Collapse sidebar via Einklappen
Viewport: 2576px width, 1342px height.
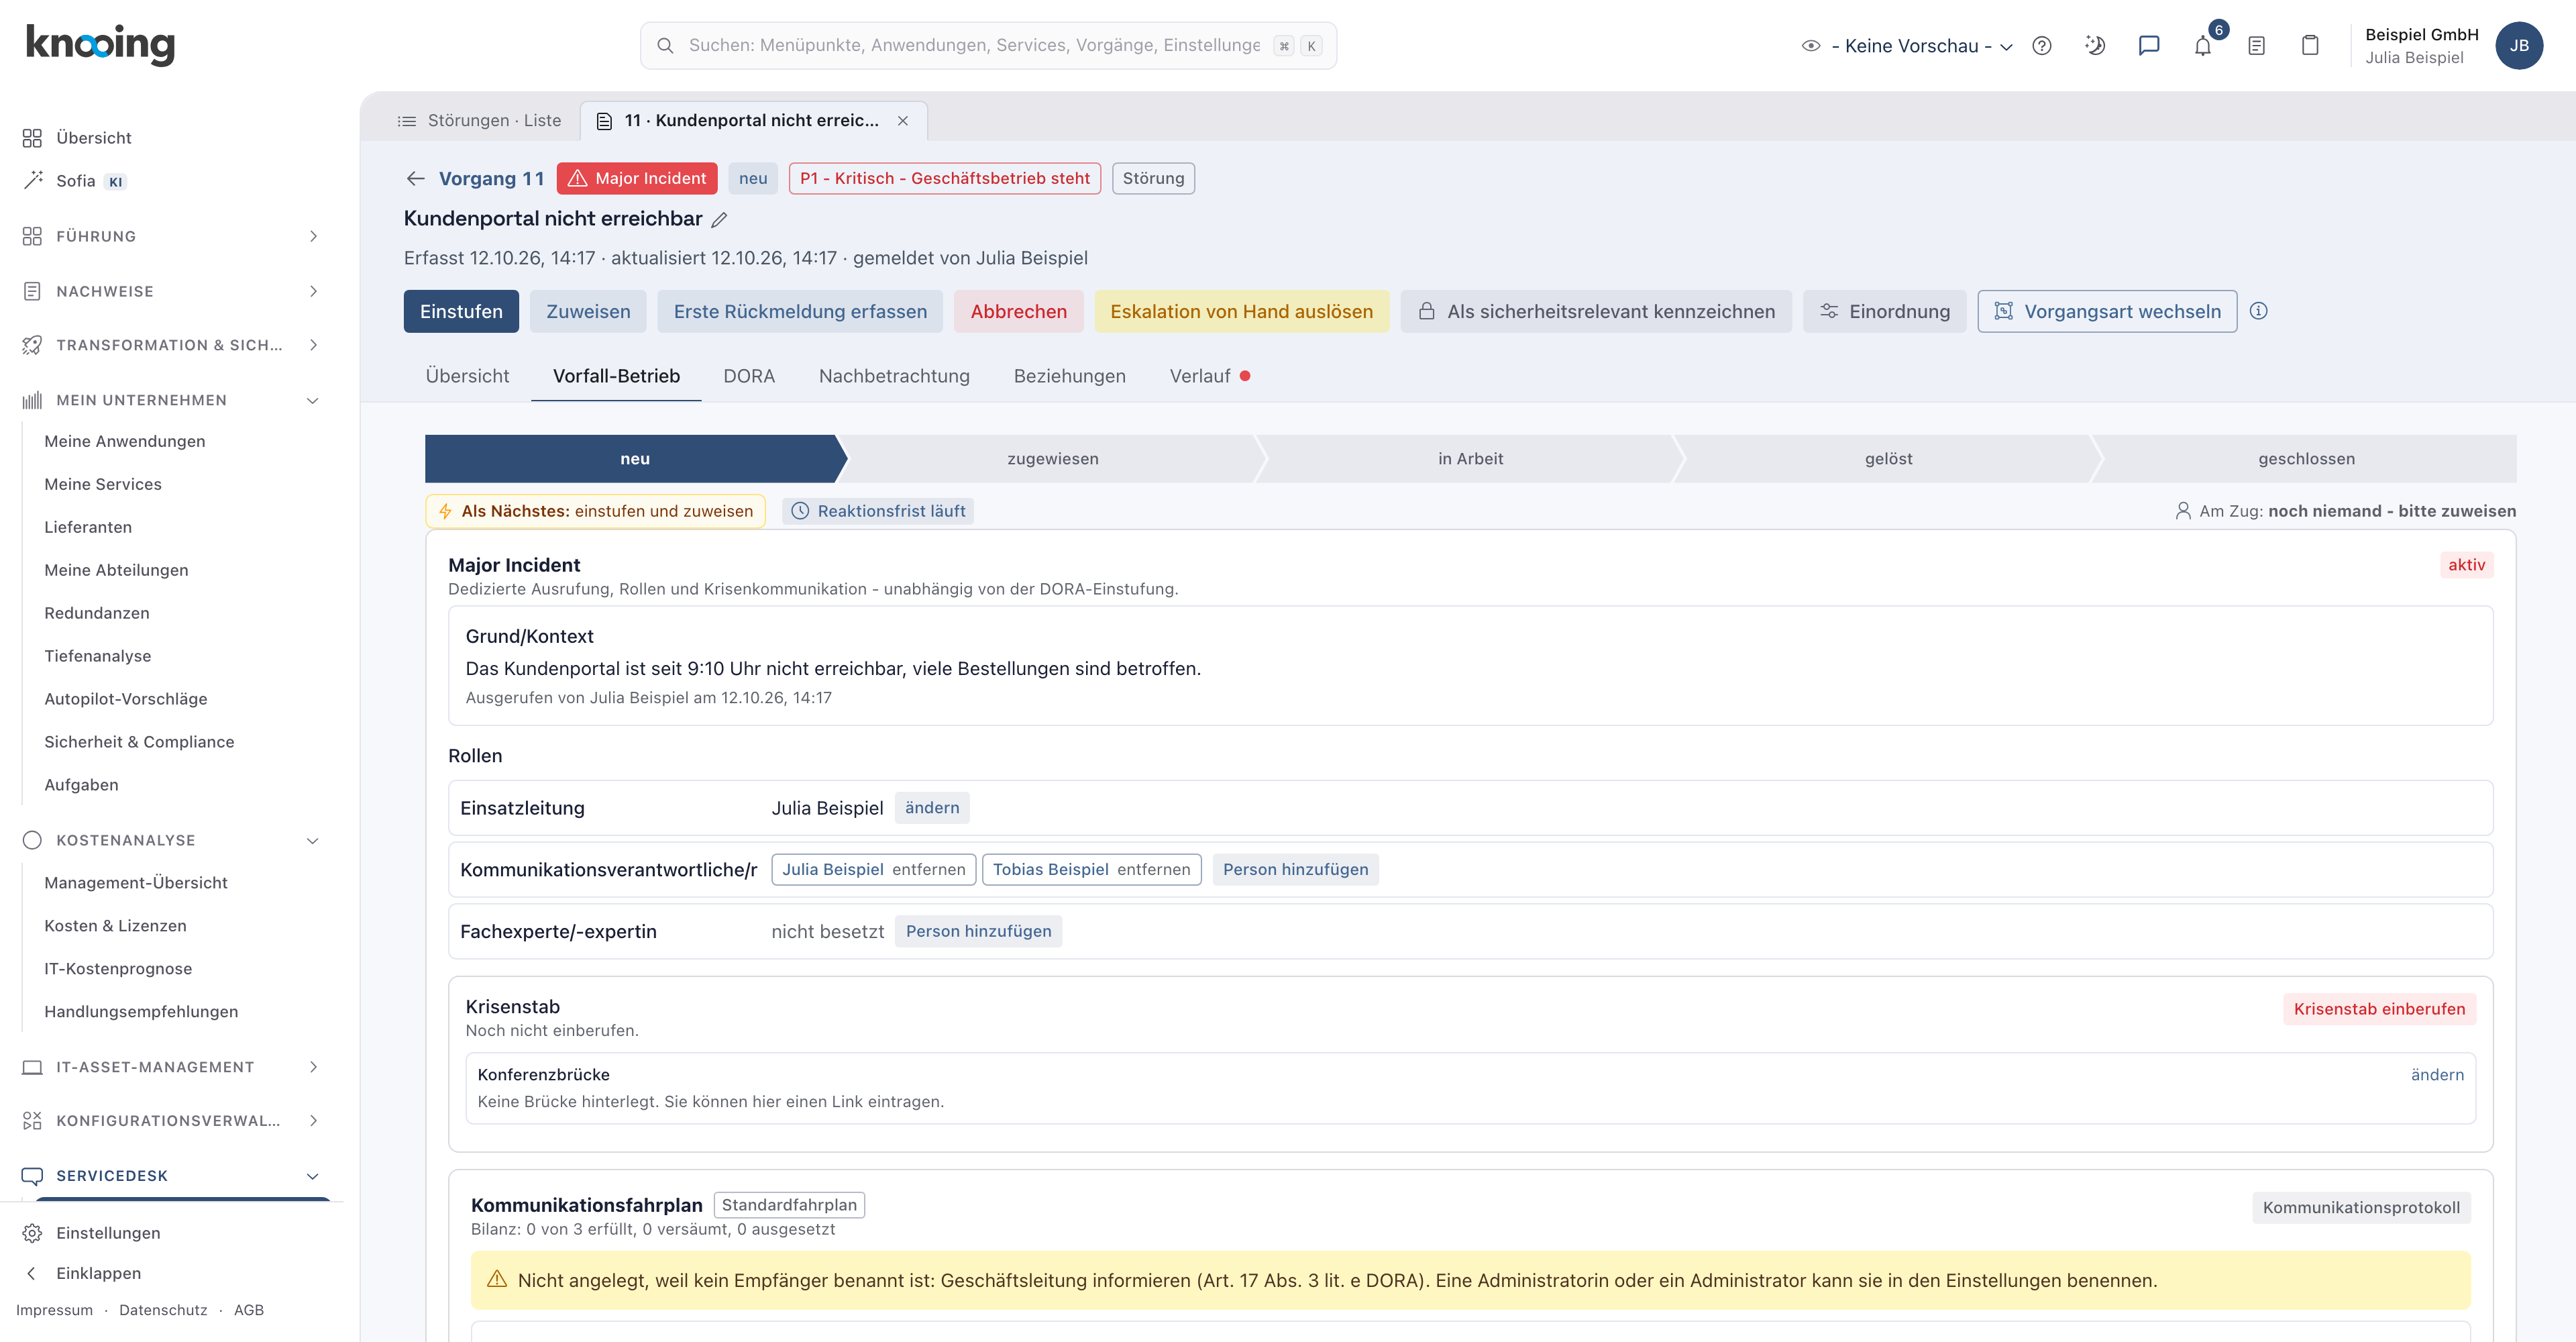click(98, 1273)
